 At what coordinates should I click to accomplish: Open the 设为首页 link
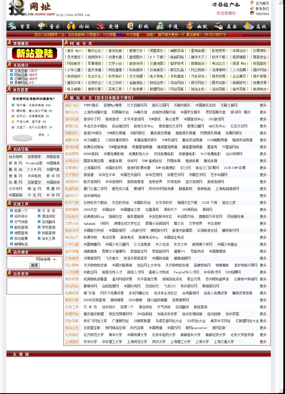point(262,3)
